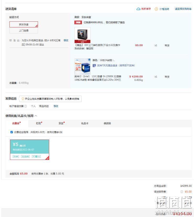Switch to the 京豆 tab
The height and width of the screenshot is (217, 194).
(61, 123)
